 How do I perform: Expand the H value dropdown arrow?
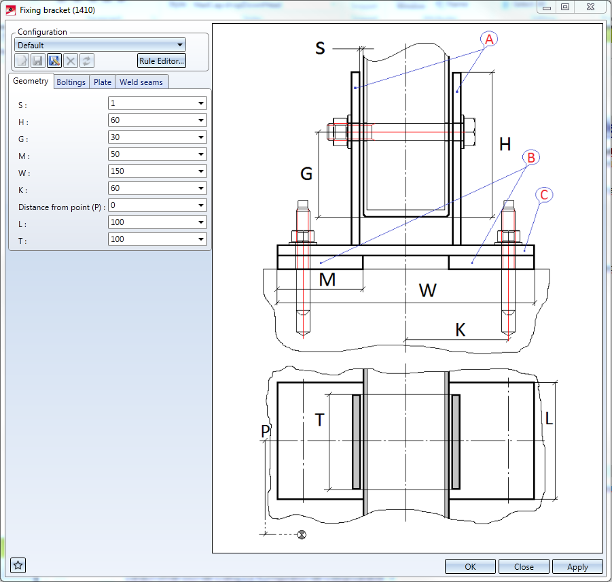(201, 120)
